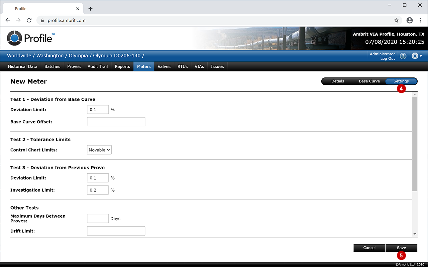Open the settings gear menu
This screenshot has height=267, width=428.
[x=416, y=56]
